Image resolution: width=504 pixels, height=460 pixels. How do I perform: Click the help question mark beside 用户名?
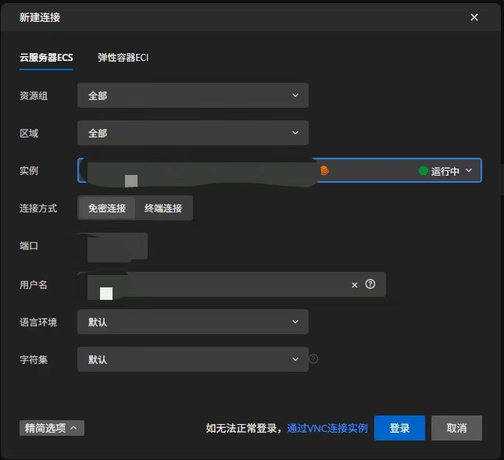coord(370,284)
